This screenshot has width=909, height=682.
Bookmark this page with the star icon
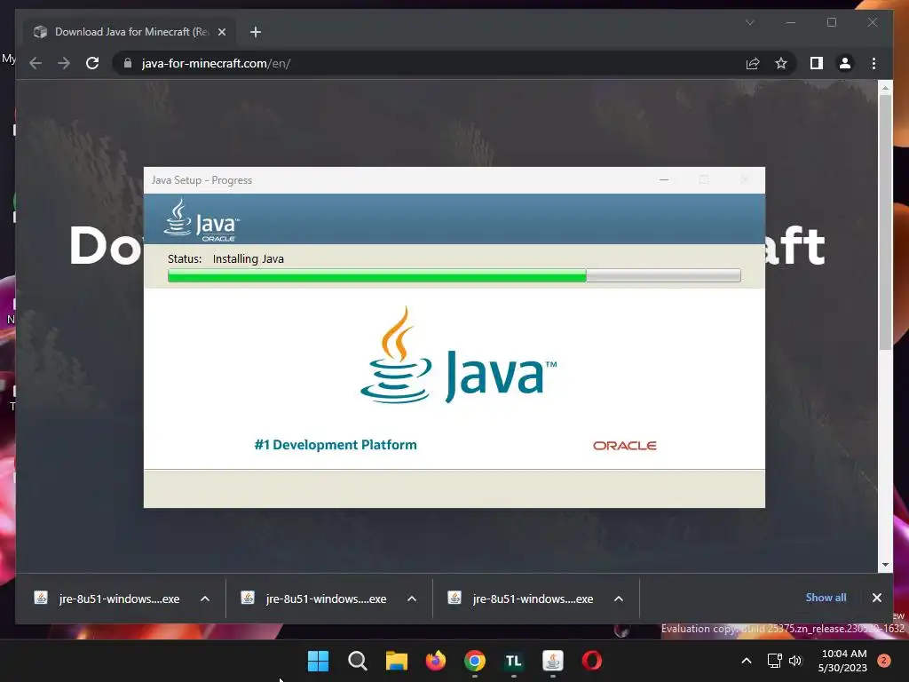point(781,63)
